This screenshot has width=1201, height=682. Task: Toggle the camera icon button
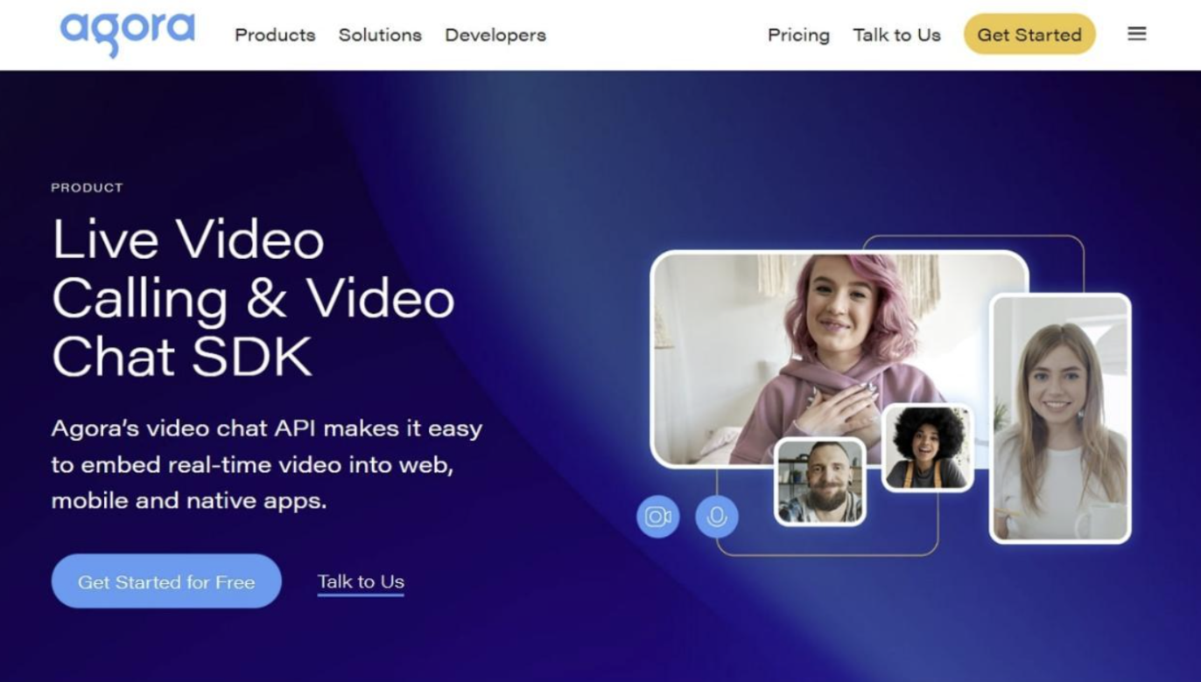658,517
